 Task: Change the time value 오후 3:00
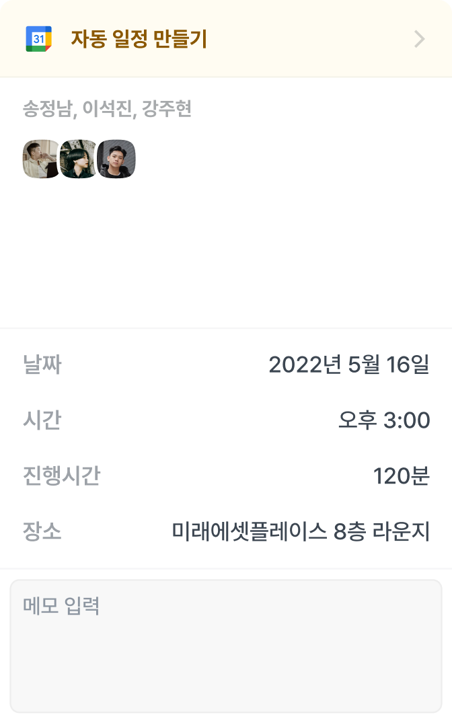384,420
